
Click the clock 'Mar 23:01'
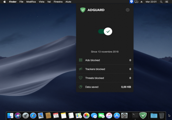coord(151,2)
